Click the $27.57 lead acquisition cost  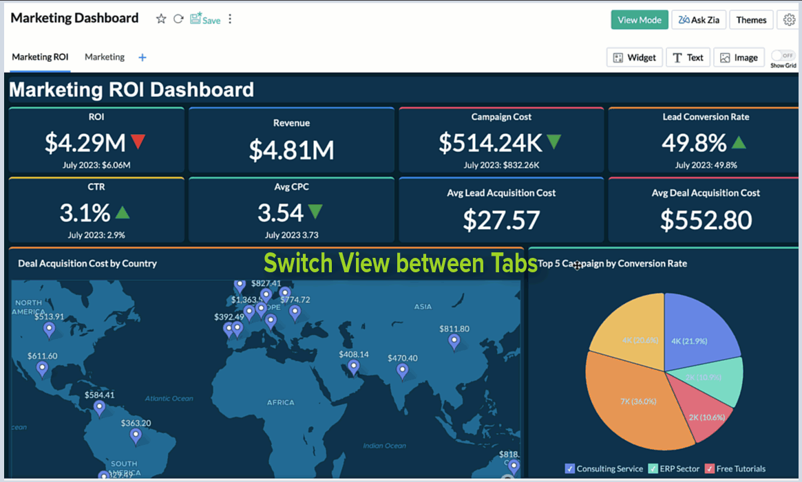[x=501, y=220]
